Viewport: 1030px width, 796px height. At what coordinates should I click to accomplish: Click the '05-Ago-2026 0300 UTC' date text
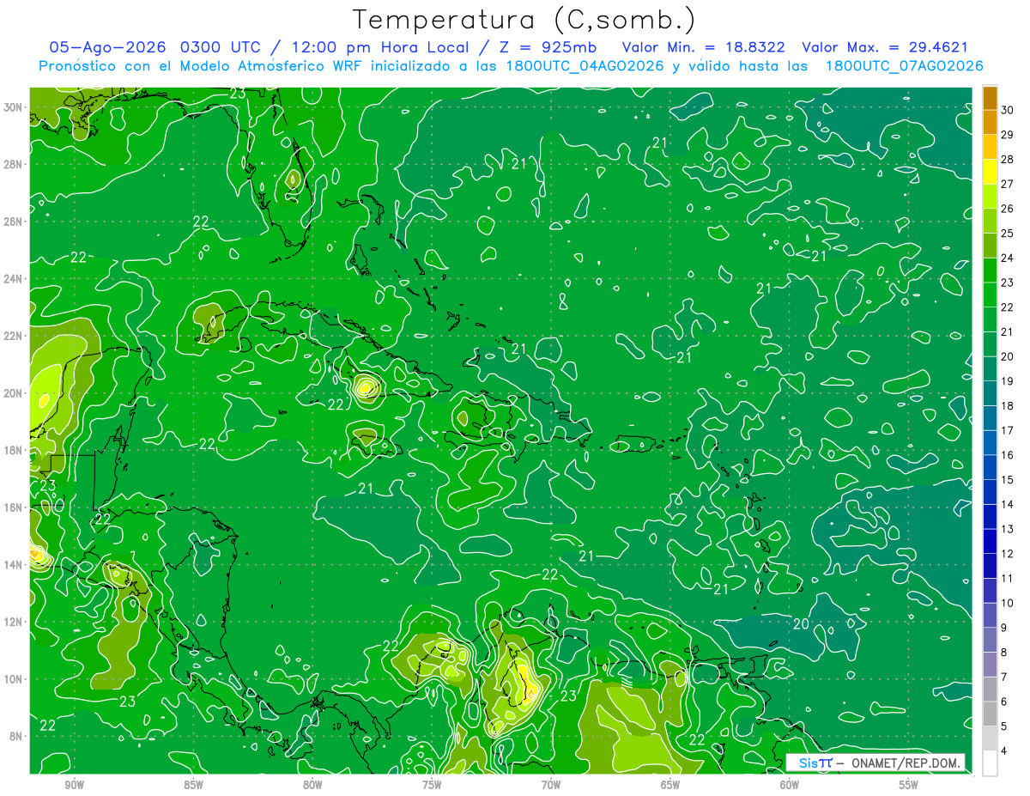(x=157, y=47)
